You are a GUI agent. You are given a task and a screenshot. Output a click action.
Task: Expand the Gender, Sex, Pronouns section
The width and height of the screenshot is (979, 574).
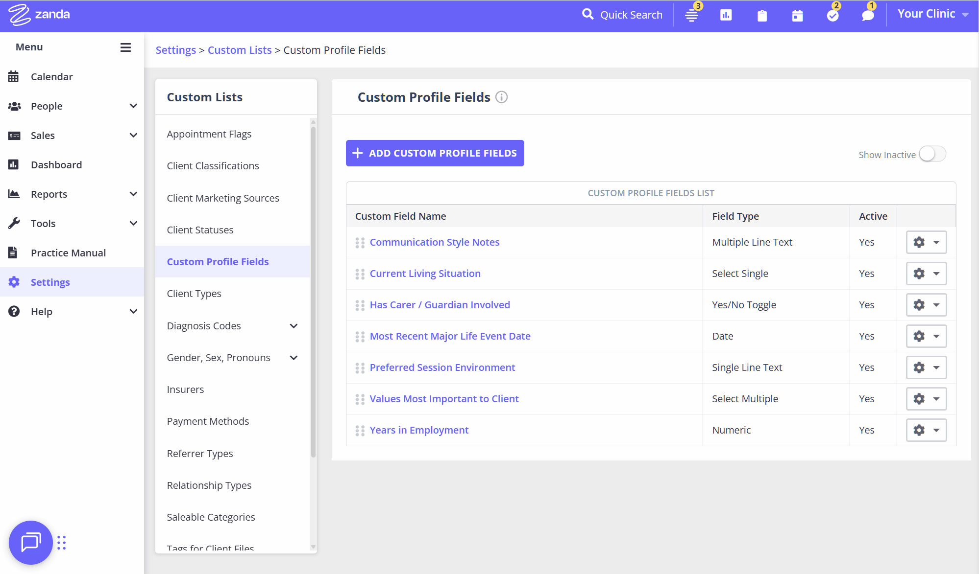coord(294,358)
